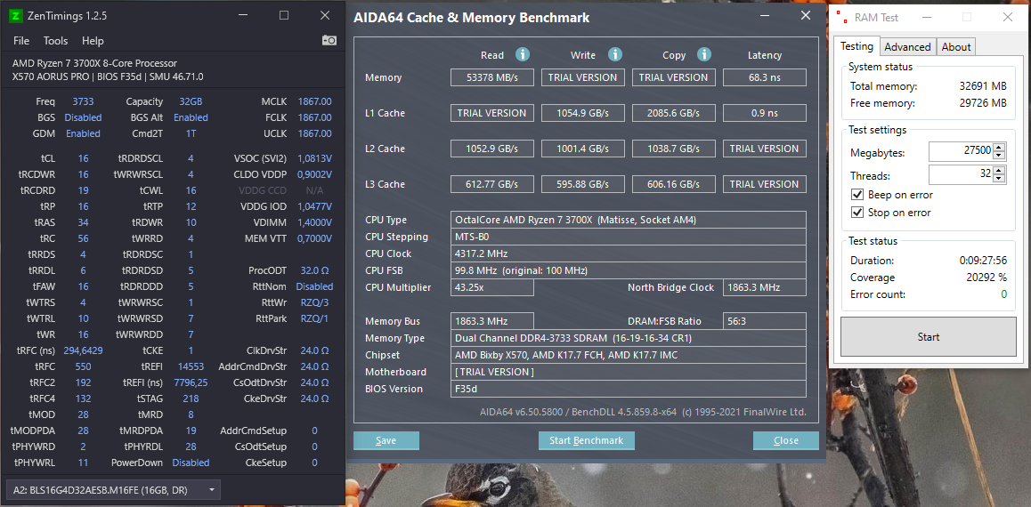Viewport: 1031px width, 507px height.
Task: Click the Threads input field
Action: (x=961, y=174)
